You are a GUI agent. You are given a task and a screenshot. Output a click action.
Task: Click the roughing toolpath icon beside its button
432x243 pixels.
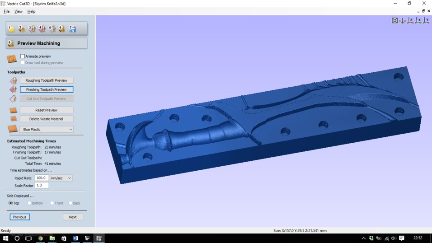(13, 80)
